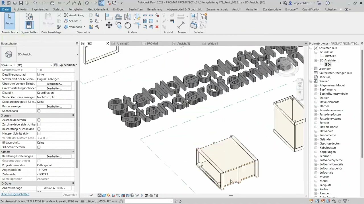Viewport: 364px width, 204px height.
Task: Select the Ändern modify tool
Action: coord(10,21)
